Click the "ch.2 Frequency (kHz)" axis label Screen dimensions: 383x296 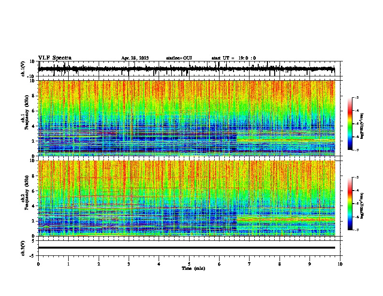(25, 192)
